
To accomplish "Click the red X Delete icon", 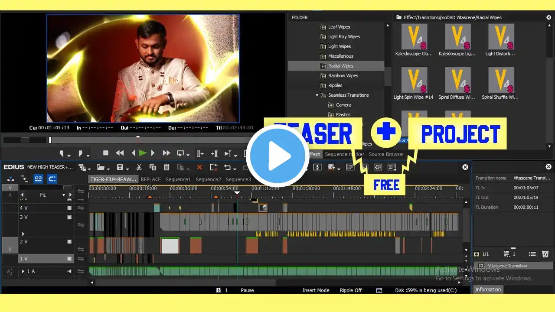I will click(199, 167).
